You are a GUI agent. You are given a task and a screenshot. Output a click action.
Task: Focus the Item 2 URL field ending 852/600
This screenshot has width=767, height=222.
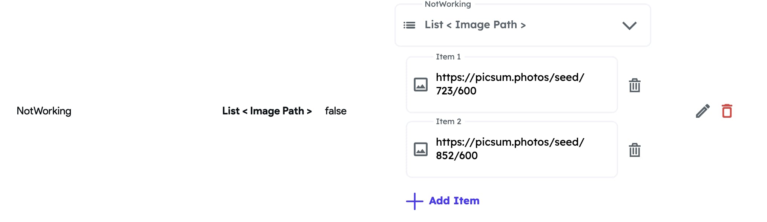pos(510,149)
